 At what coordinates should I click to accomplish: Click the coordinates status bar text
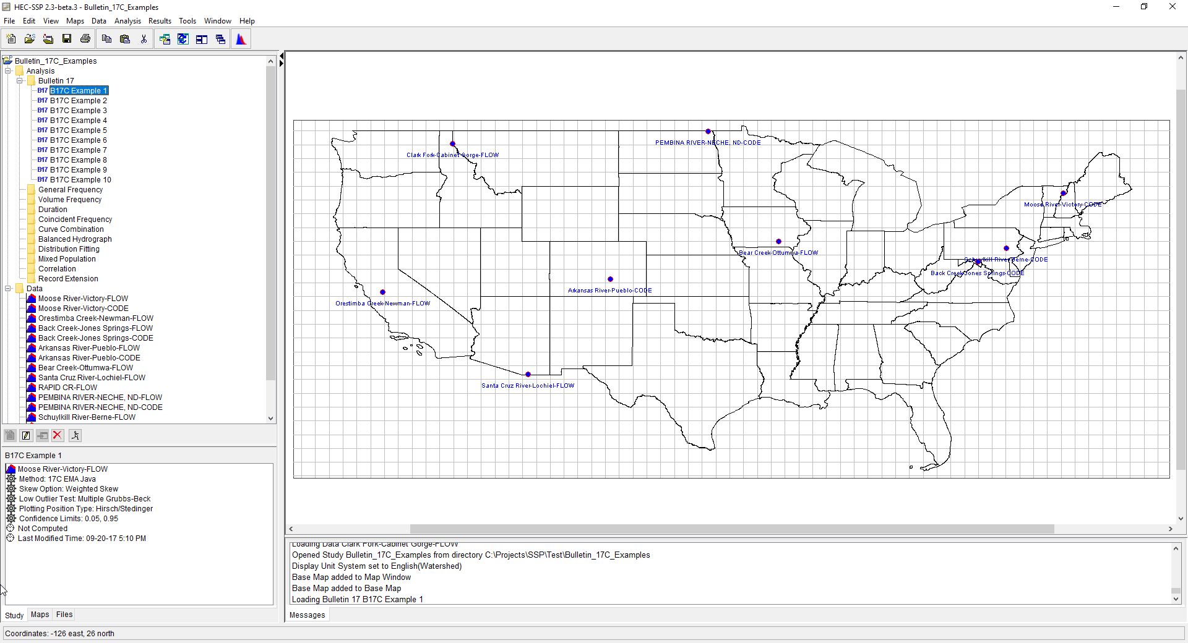coord(59,634)
